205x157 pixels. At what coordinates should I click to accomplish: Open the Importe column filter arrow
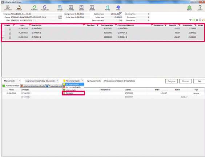point(179,25)
